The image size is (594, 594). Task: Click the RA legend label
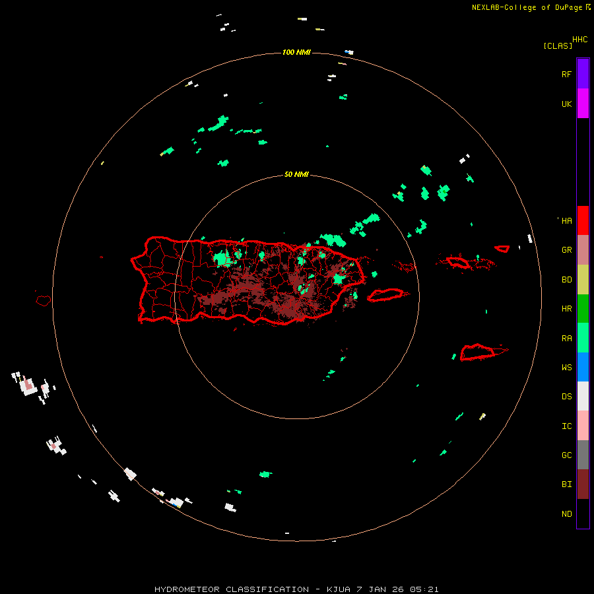tap(566, 338)
